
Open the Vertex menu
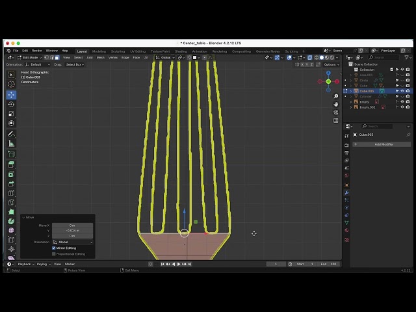tap(112, 58)
